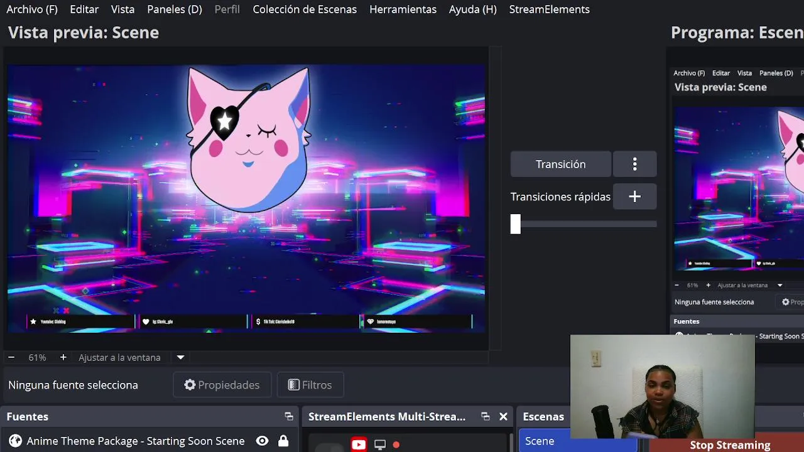Image resolution: width=804 pixels, height=452 pixels.
Task: Click the red live dot in Multi-Stream
Action: point(396,444)
